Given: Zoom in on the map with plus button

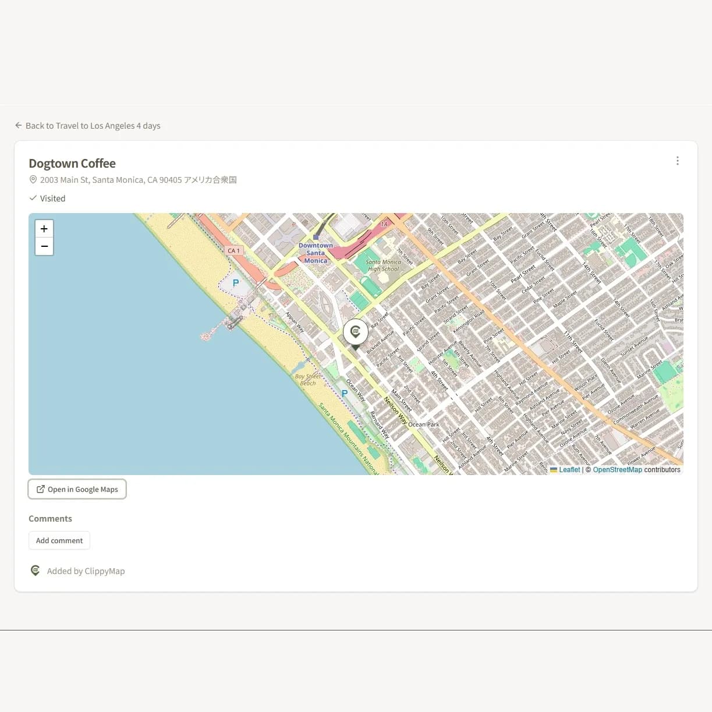Looking at the screenshot, I should 44,228.
